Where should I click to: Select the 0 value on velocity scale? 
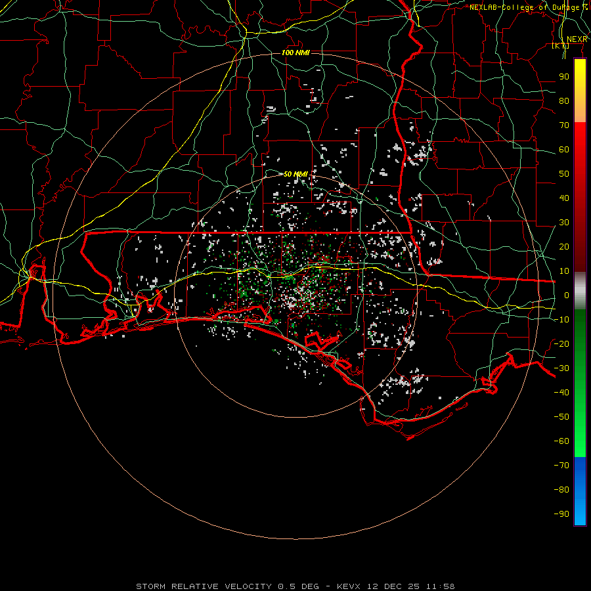click(x=567, y=295)
